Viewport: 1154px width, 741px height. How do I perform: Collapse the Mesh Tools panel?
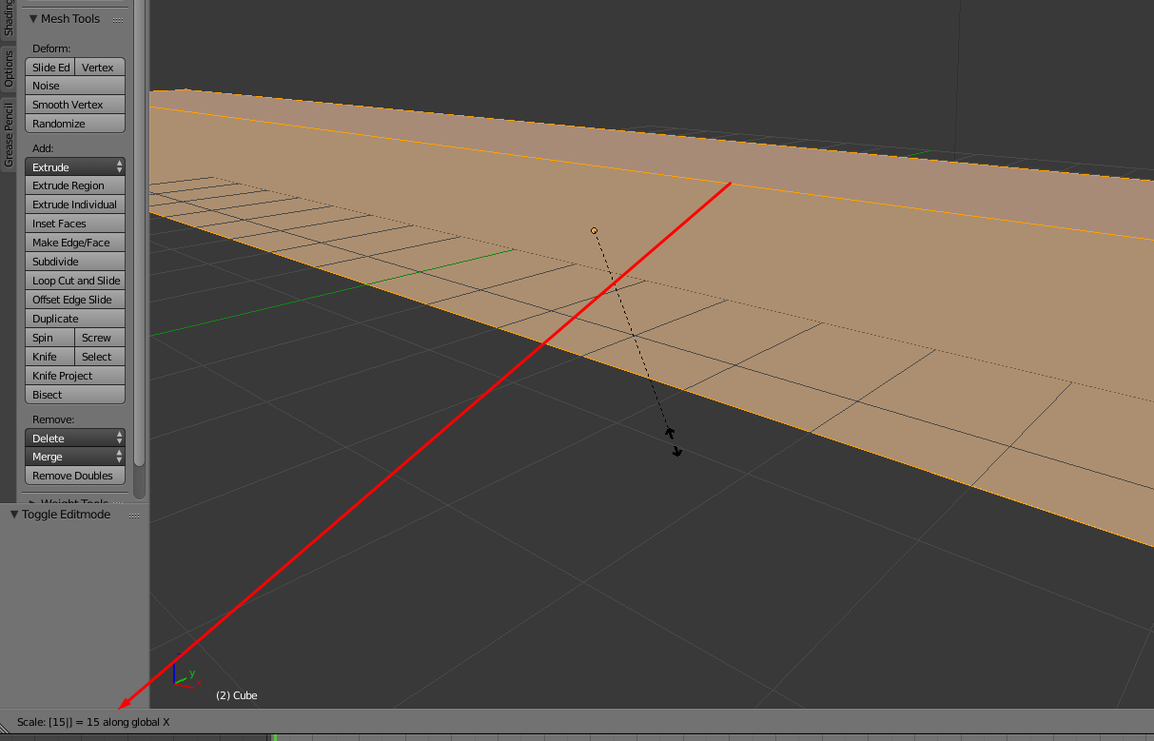[x=33, y=19]
